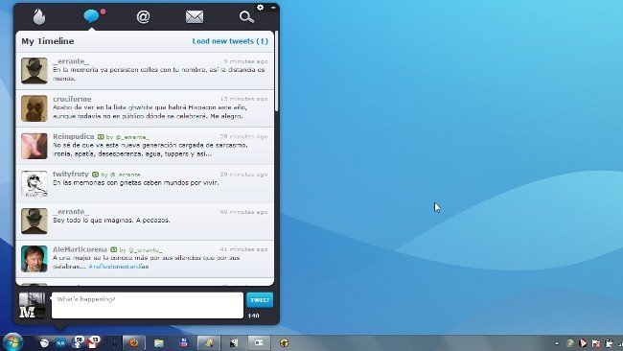
Task: Open the Windows Start menu
Action: point(12,342)
